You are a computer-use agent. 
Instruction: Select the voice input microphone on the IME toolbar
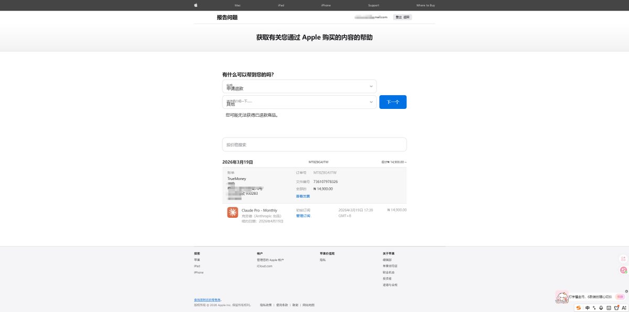601,308
